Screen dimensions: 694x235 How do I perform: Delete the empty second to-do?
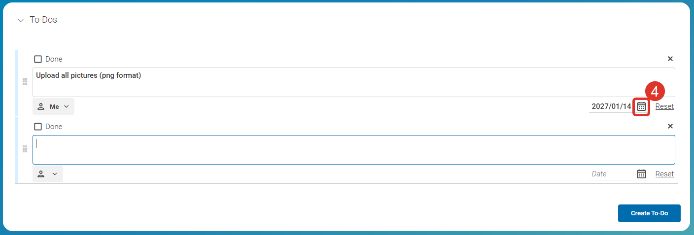[x=670, y=126]
